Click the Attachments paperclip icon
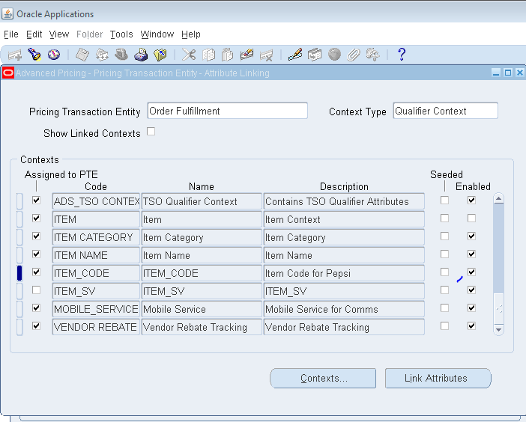The image size is (526, 422). [x=353, y=55]
